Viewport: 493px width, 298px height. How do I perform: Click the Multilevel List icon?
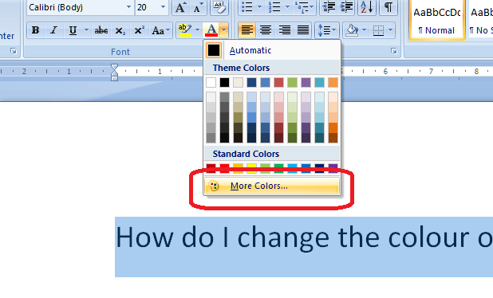pos(302,7)
